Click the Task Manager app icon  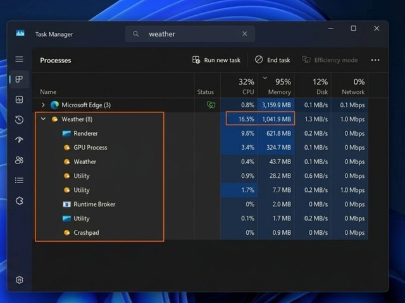tap(20, 33)
